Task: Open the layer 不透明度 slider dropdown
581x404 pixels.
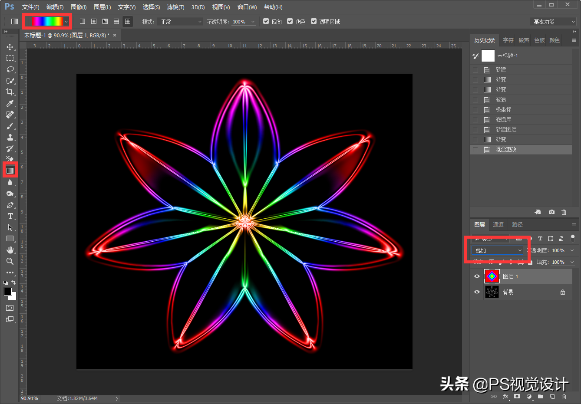Action: coord(572,250)
